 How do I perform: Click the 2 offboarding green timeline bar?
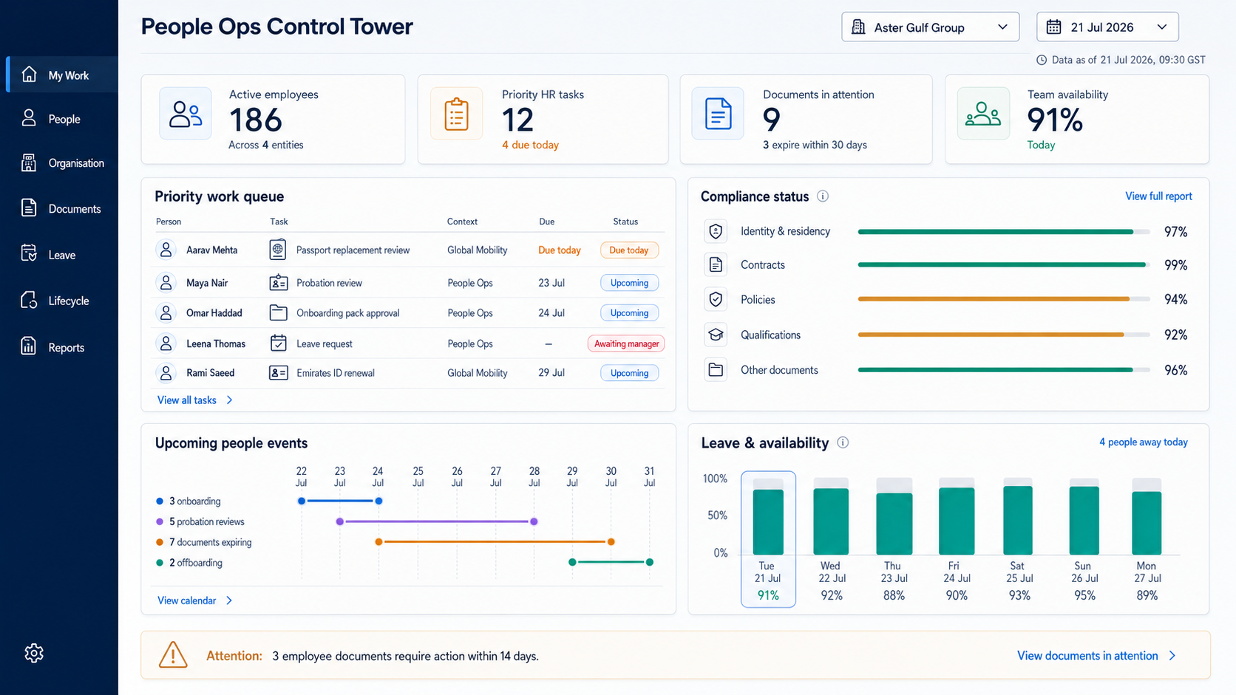[x=611, y=562]
